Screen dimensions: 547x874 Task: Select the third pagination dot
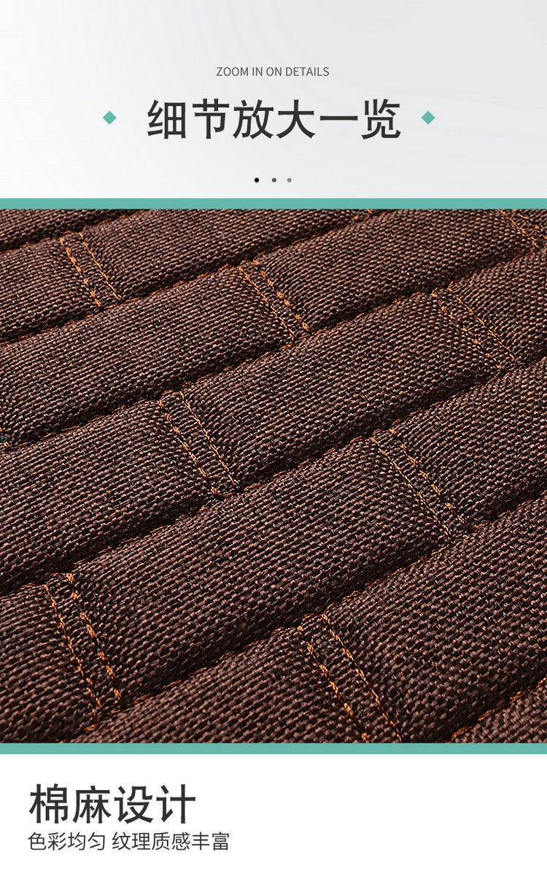tap(289, 180)
